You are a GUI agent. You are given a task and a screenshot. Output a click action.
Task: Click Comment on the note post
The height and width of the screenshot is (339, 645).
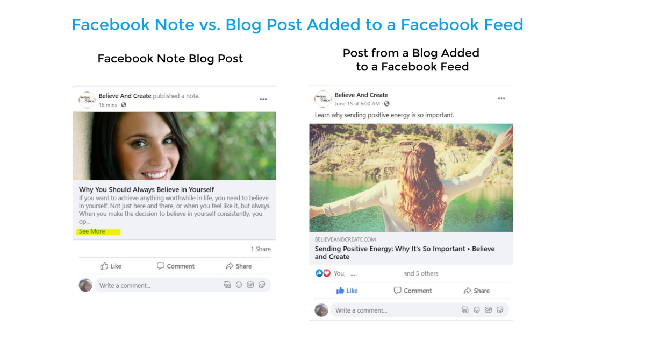coord(176,266)
